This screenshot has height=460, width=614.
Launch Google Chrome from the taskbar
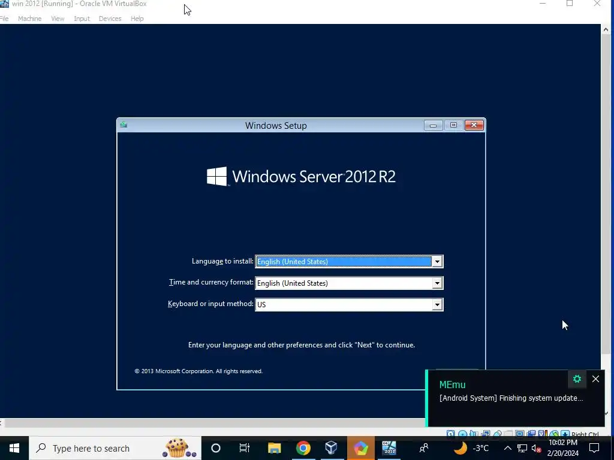[x=303, y=448]
